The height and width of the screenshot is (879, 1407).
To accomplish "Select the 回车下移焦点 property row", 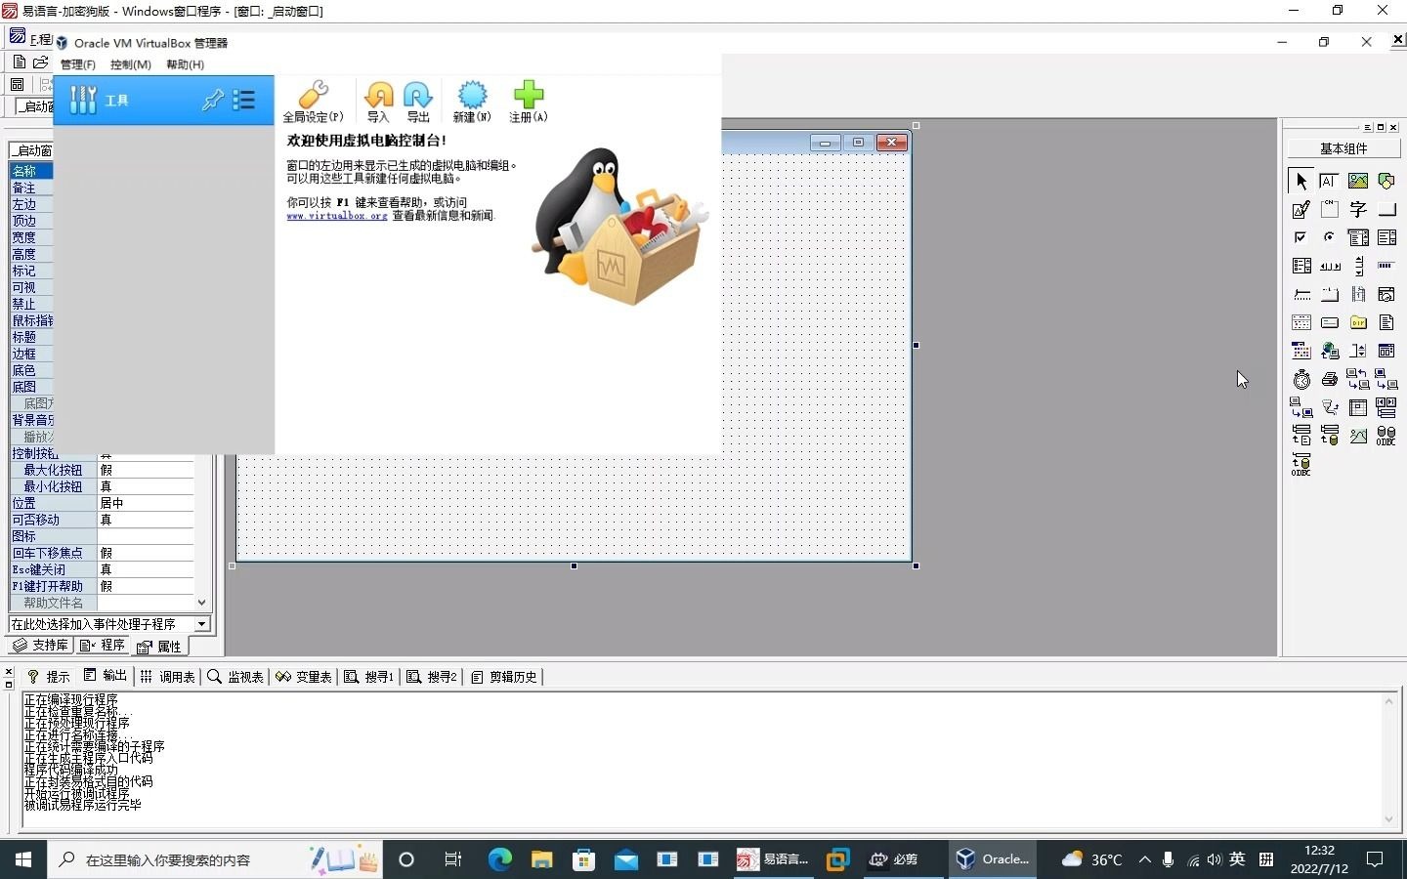I will coord(103,553).
